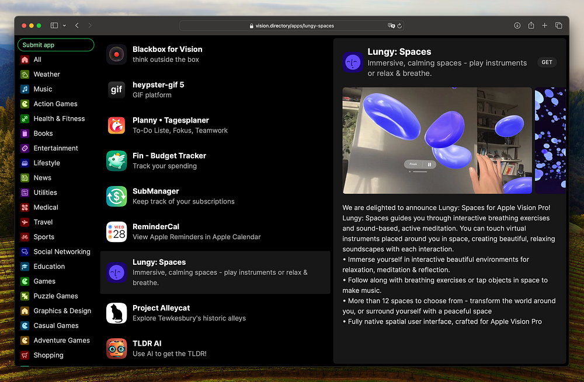This screenshot has width=584, height=382.
Task: Click 'Keep track of your subscriptions' text
Action: click(183, 202)
